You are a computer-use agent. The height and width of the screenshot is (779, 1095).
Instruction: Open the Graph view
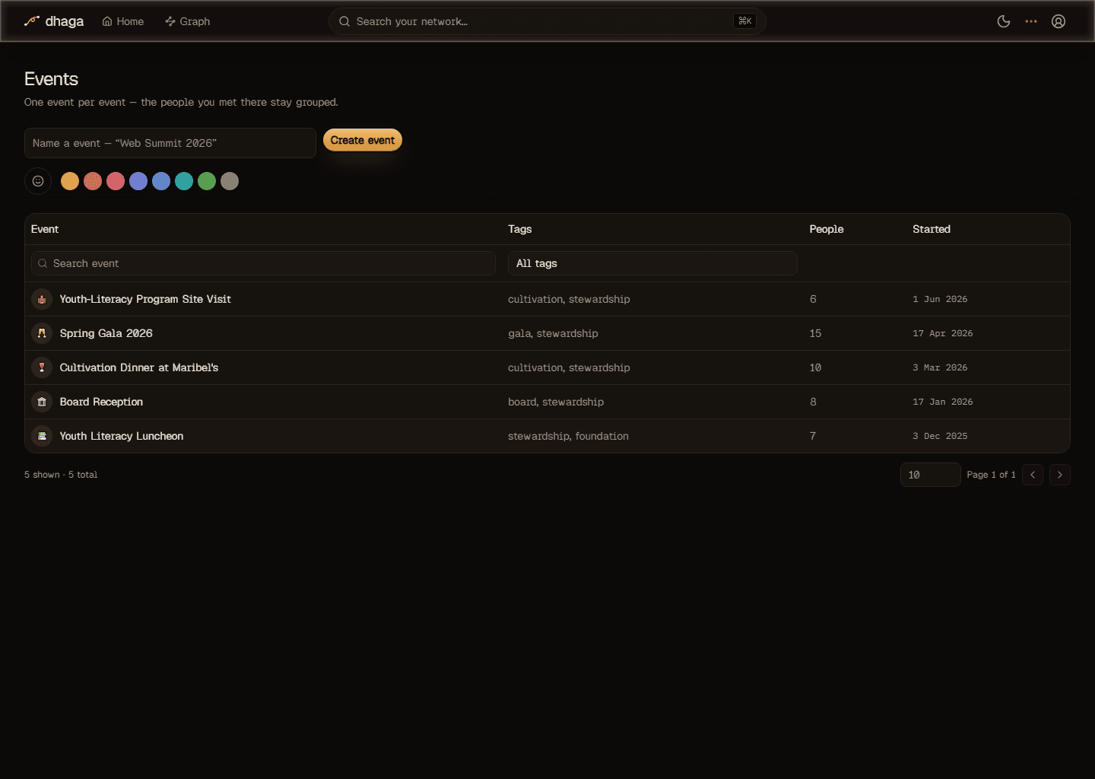(x=188, y=21)
